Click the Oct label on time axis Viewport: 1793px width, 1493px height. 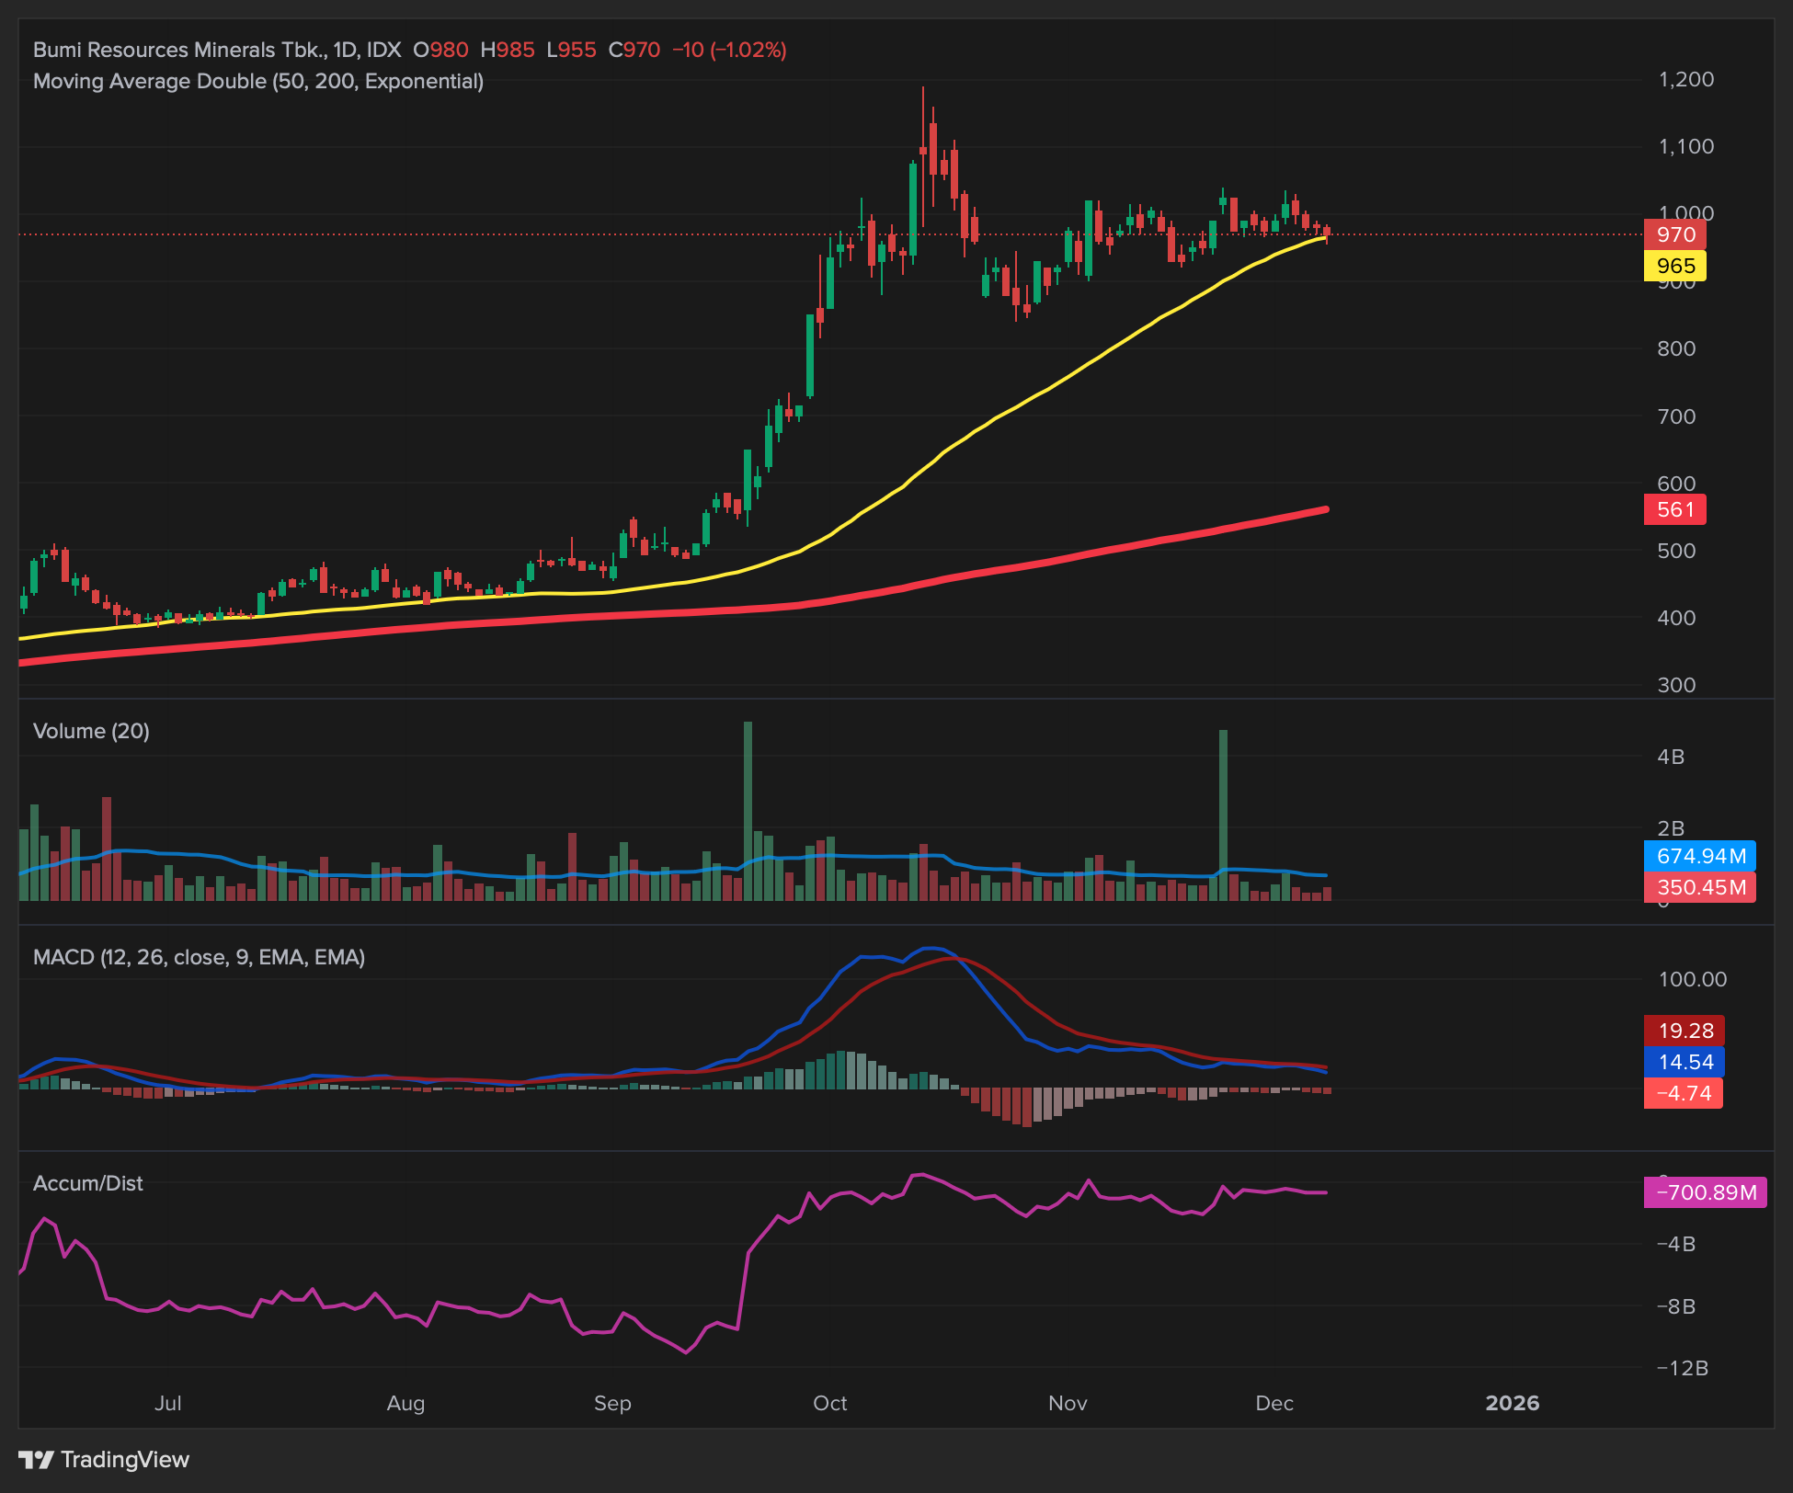[829, 1403]
